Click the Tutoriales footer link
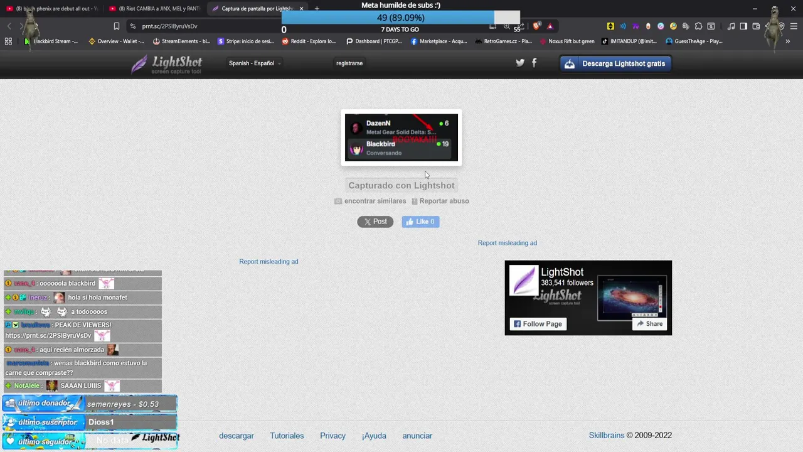 point(287,436)
